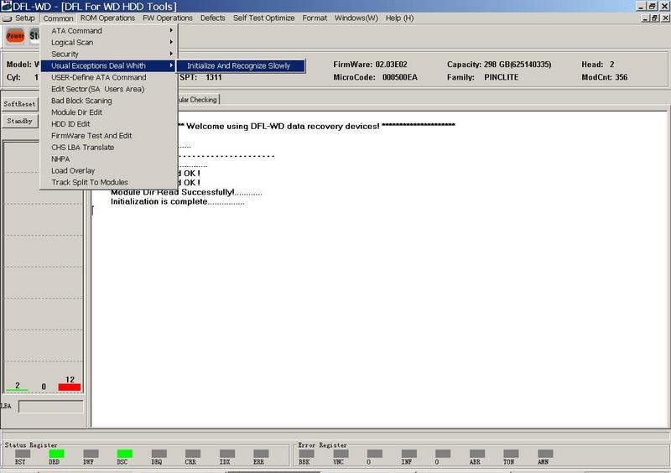Viewport: 671px width, 473px height.
Task: Select the NHPA menu entry
Action: click(109, 159)
